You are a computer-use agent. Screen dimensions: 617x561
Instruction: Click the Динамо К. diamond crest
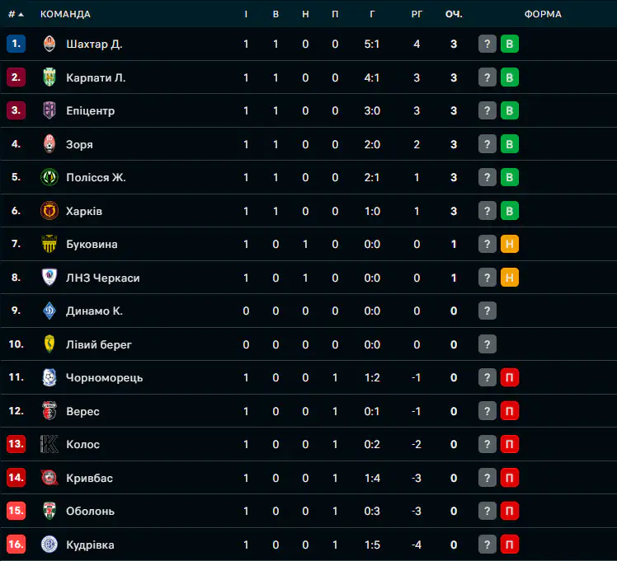(49, 311)
